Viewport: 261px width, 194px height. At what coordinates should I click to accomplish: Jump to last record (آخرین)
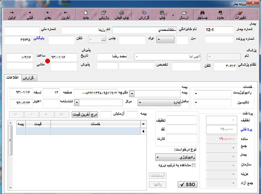[x=66, y=15]
